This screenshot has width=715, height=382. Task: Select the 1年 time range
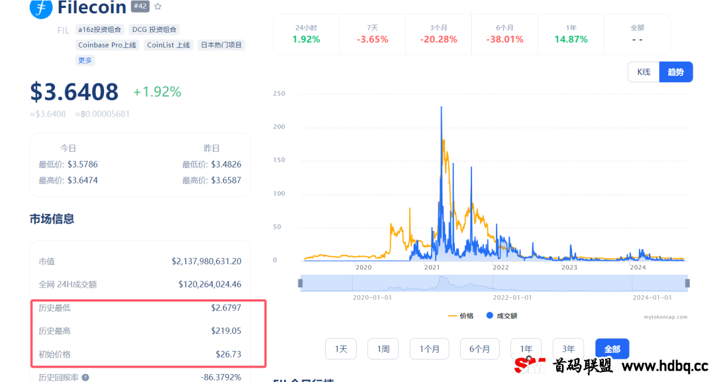(x=526, y=349)
